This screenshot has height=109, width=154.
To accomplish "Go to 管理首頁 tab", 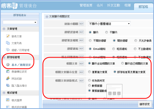I will pyautogui.click(x=86, y=5).
